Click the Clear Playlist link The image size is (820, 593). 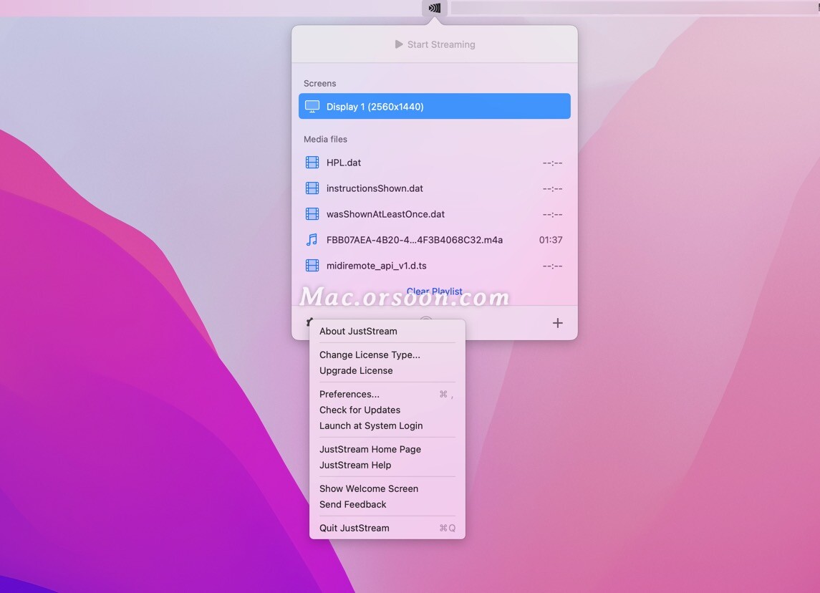coord(435,291)
